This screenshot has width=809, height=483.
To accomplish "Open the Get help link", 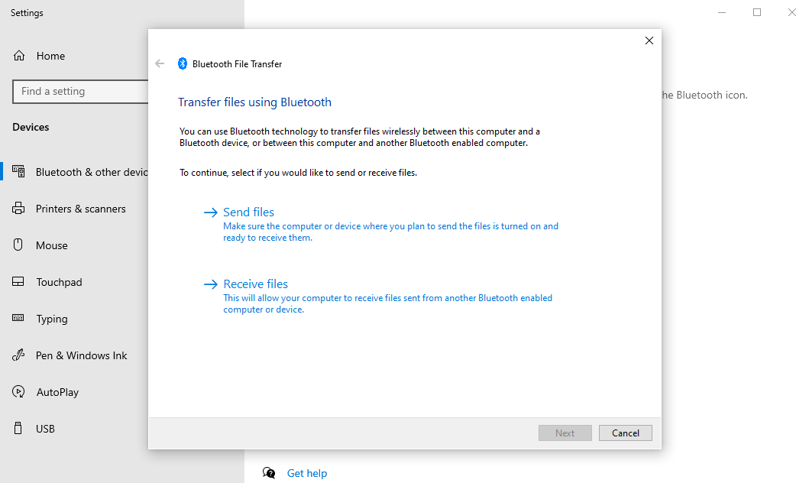I will point(307,473).
